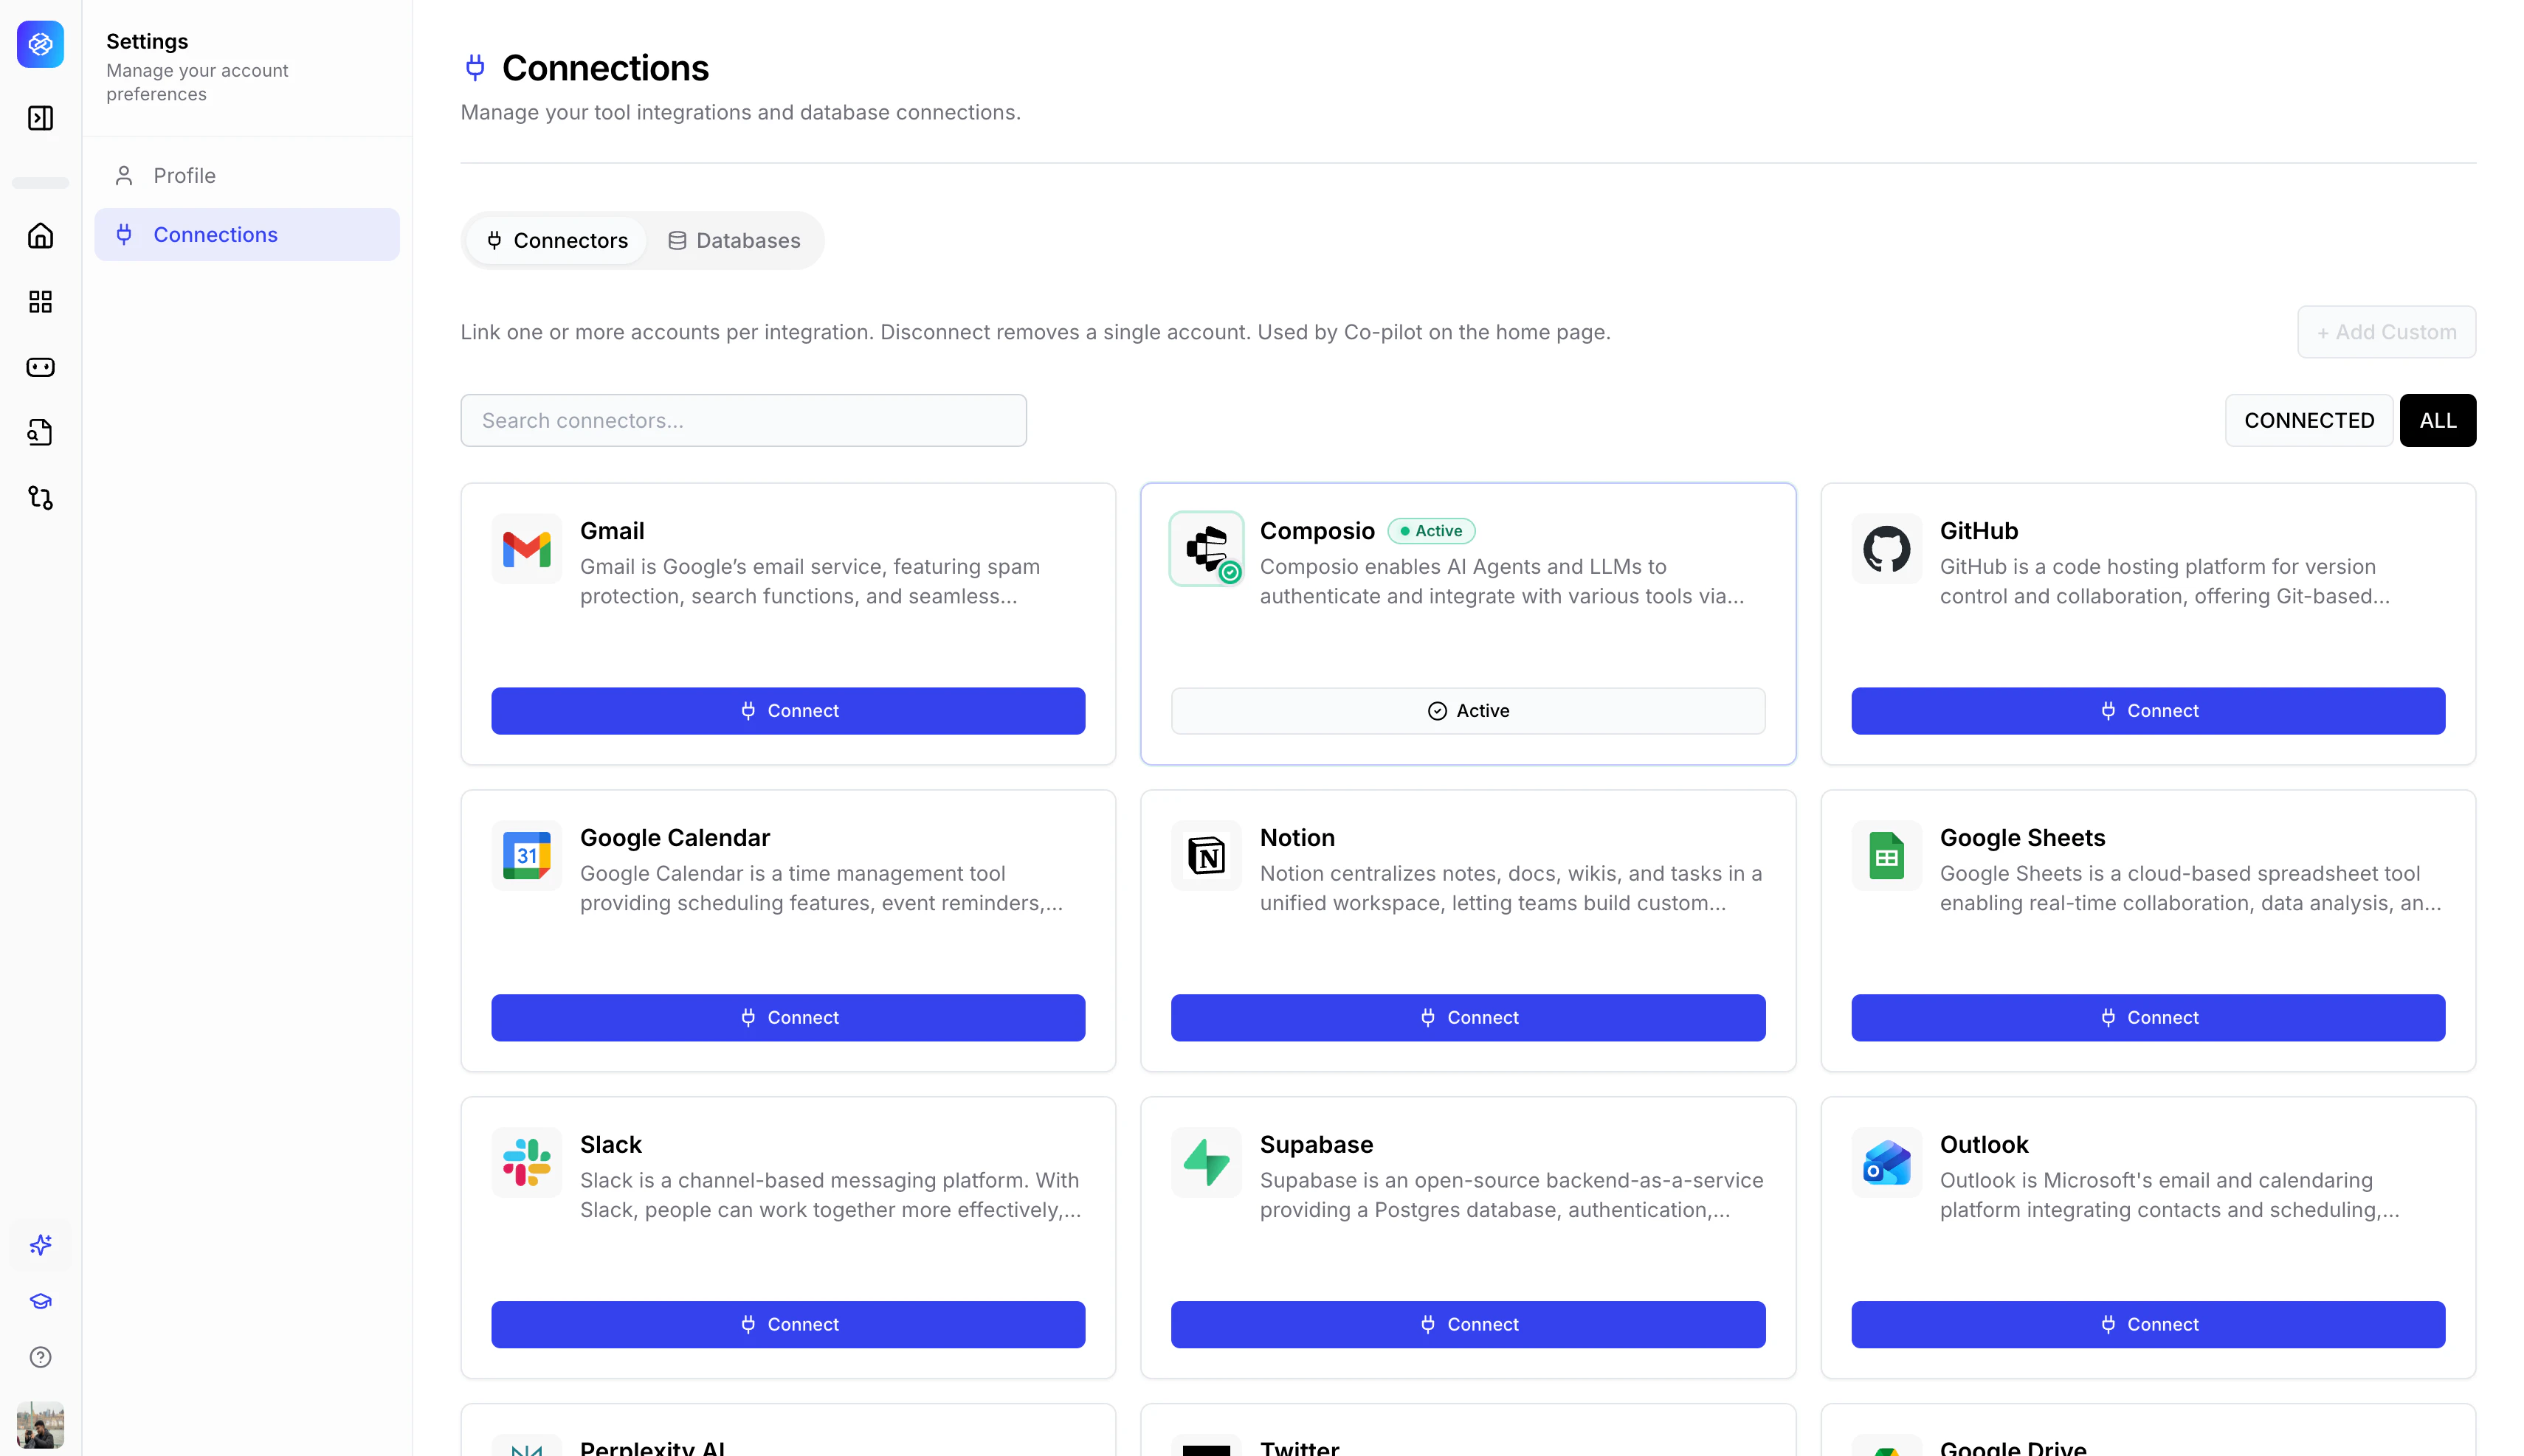Open the user avatar at sidebar bottom
The width and height of the screenshot is (2524, 1456).
40,1425
